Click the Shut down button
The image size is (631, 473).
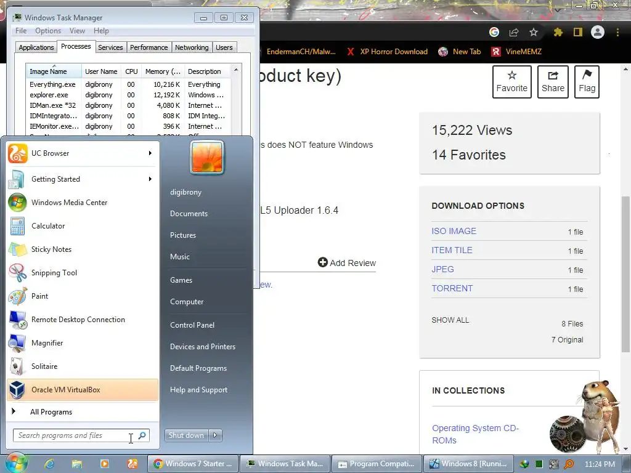pos(187,435)
